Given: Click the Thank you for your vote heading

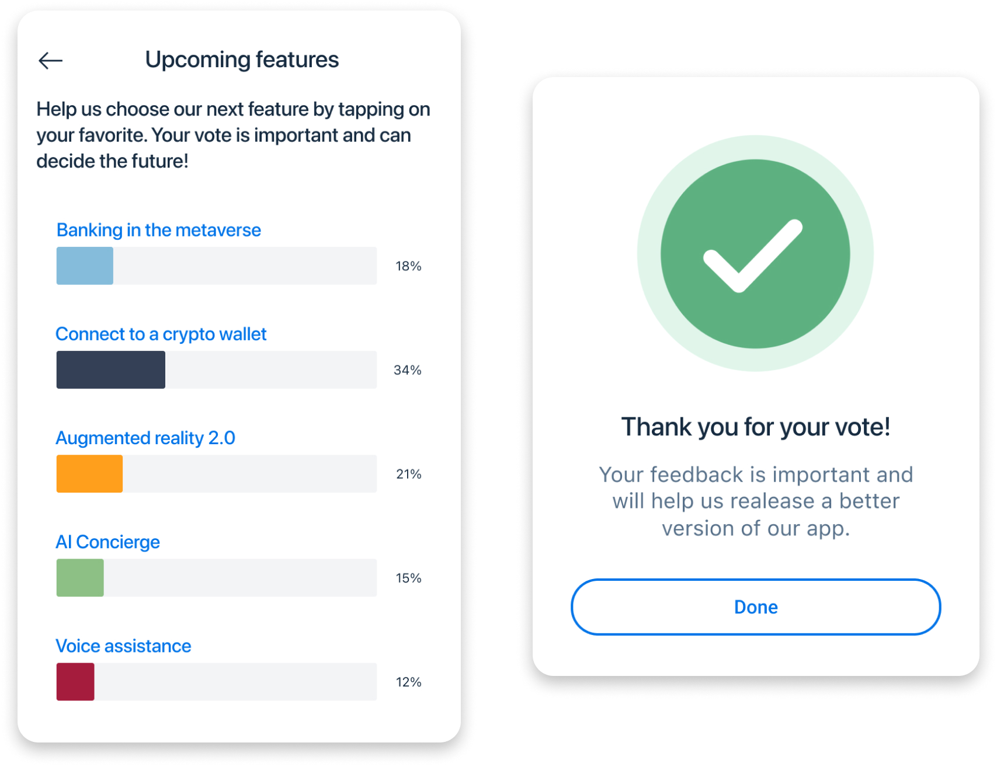Looking at the screenshot, I should tap(755, 427).
